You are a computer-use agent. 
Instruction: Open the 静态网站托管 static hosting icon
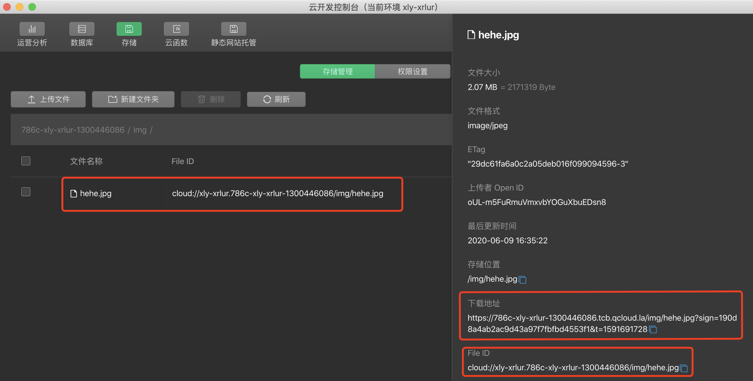pos(233,29)
